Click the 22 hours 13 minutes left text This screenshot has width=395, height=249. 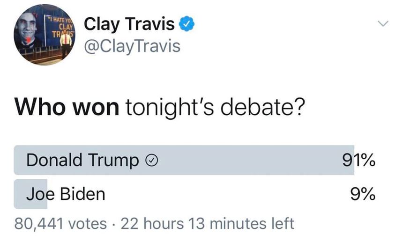(208, 223)
